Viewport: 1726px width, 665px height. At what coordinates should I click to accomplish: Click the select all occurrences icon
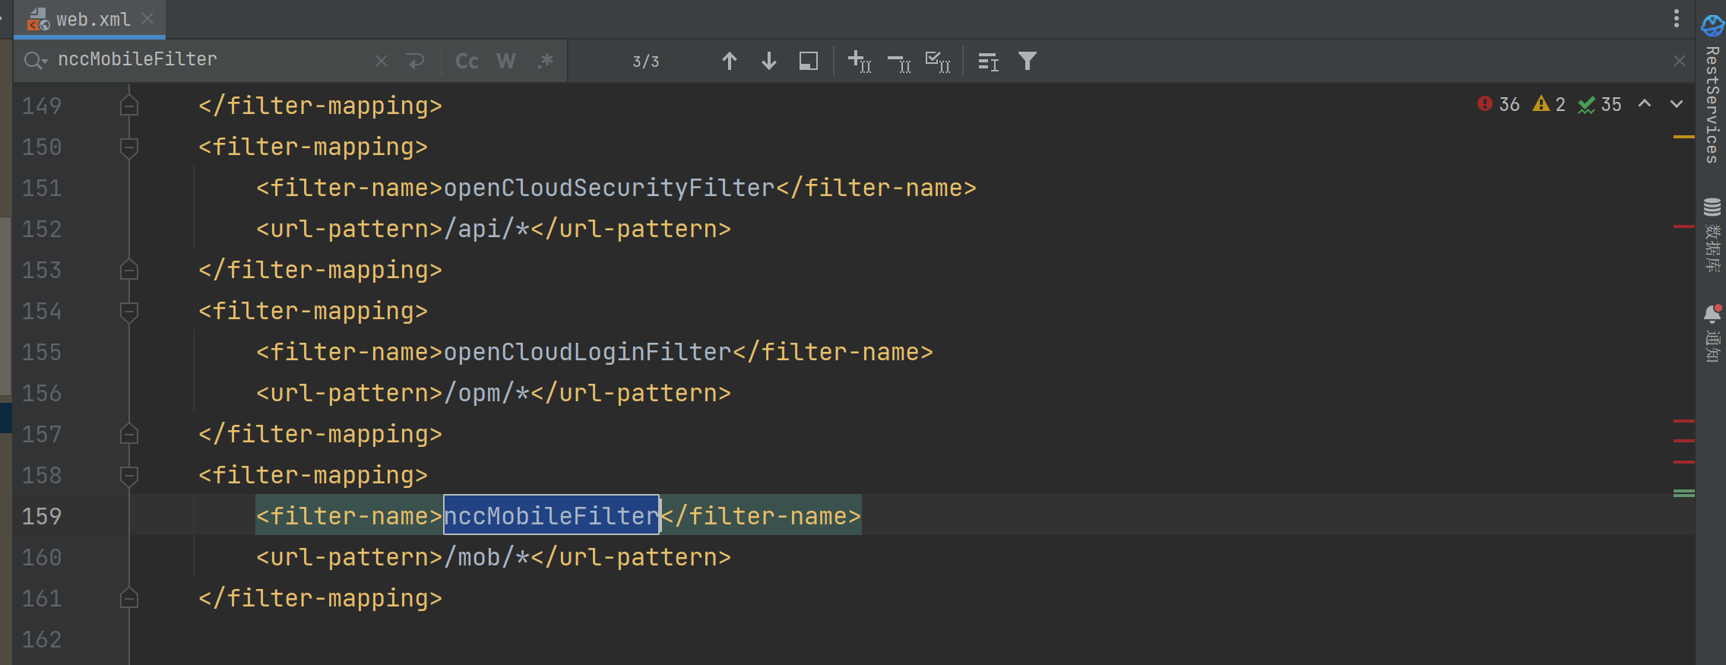937,61
